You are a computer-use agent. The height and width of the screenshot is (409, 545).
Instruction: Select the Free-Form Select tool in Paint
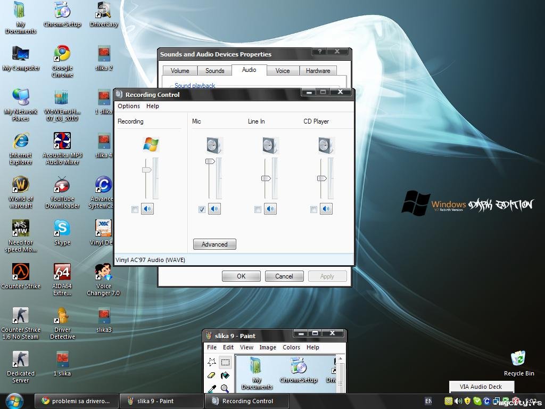pos(212,362)
